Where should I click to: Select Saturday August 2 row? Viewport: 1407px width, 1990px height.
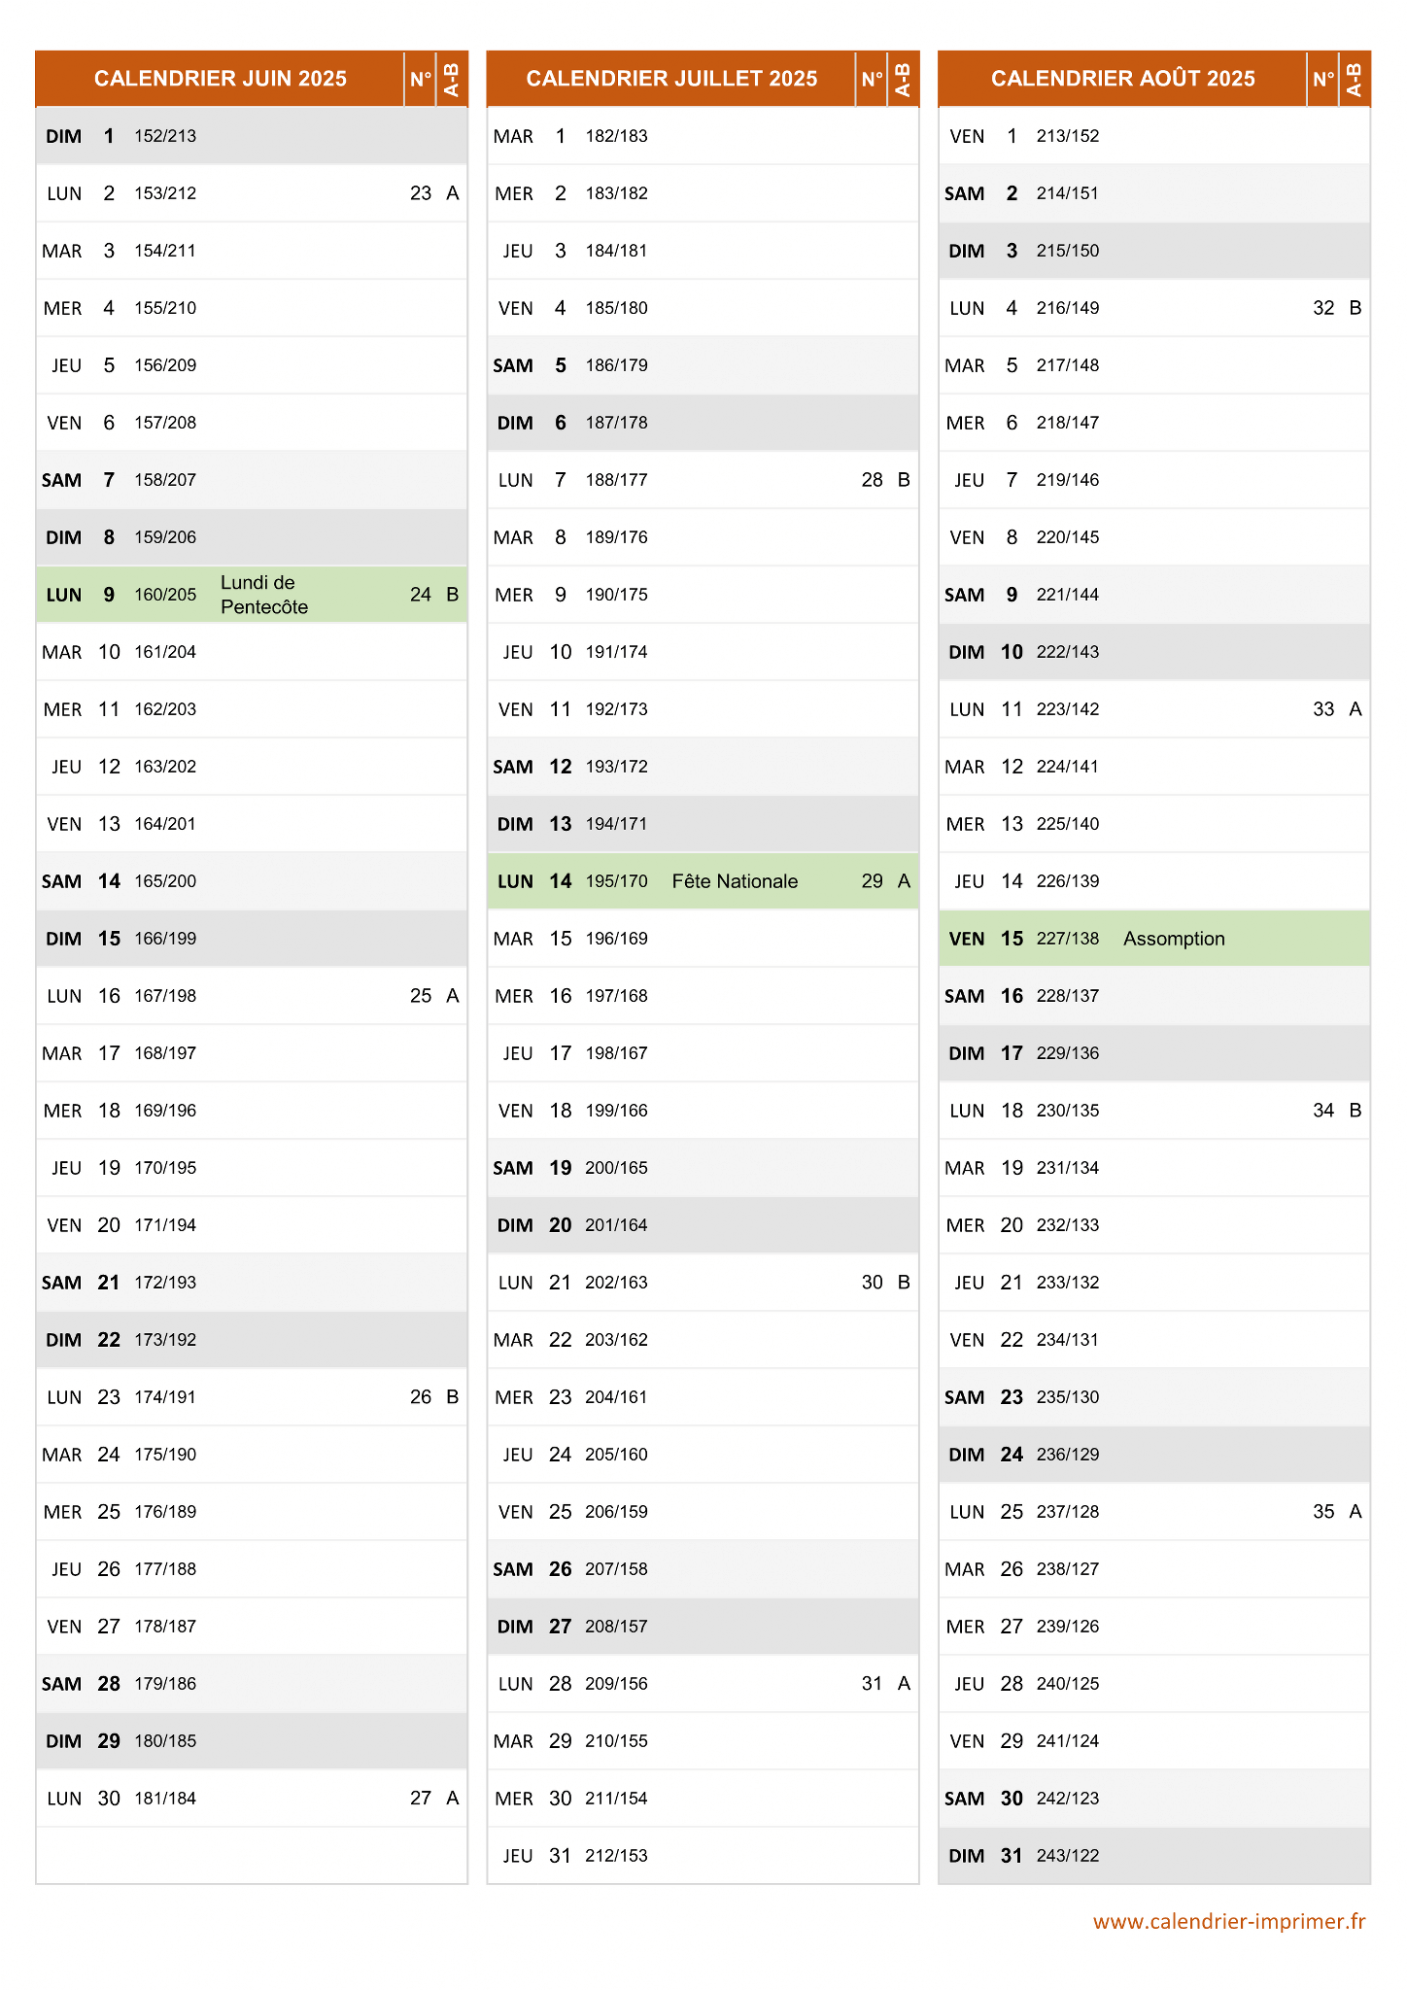(1154, 193)
